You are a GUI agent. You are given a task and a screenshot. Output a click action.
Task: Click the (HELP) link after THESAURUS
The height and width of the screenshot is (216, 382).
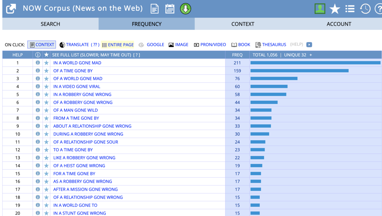pos(297,45)
